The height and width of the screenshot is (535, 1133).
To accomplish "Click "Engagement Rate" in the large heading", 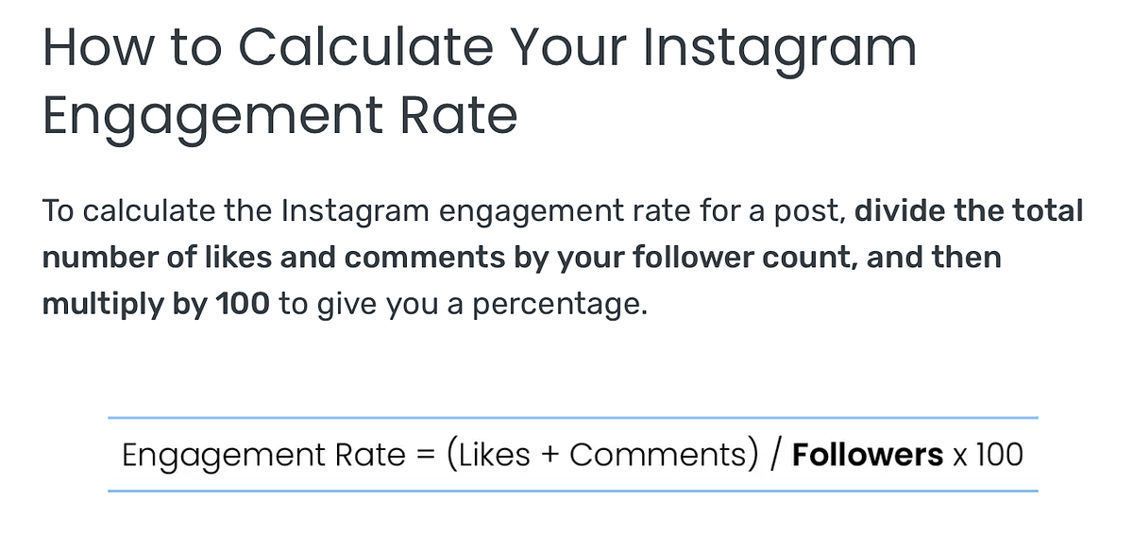I will [x=280, y=116].
